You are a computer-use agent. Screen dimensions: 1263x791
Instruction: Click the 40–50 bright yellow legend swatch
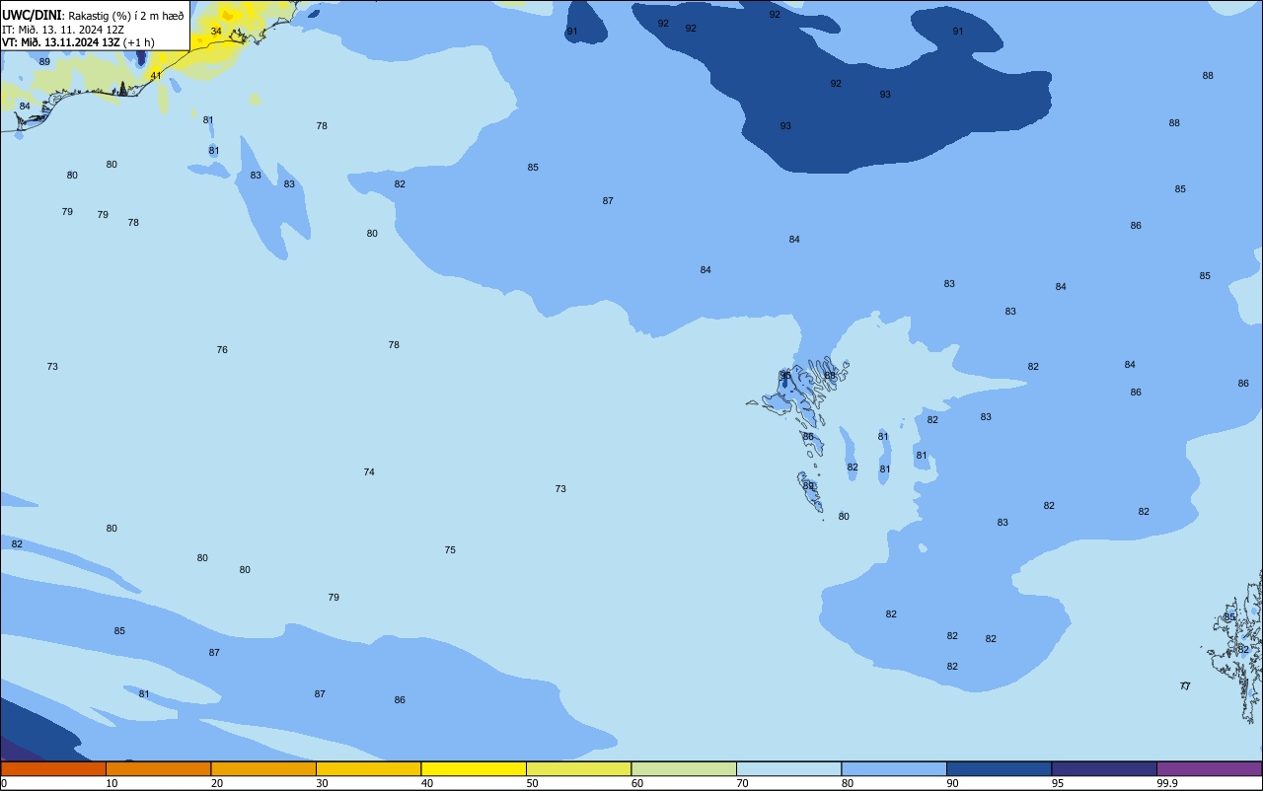pos(474,768)
